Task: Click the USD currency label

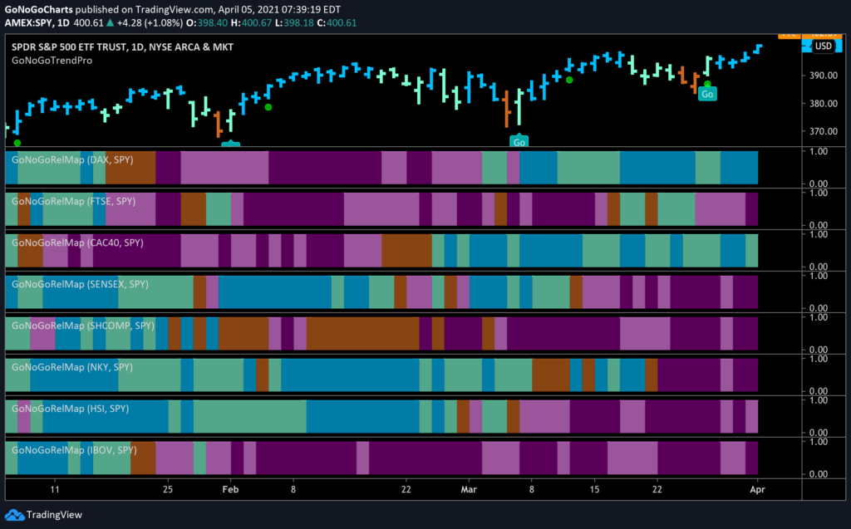Action: [823, 47]
